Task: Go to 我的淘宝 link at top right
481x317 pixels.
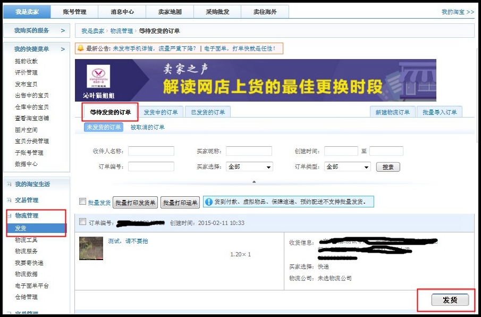Action: click(x=458, y=12)
